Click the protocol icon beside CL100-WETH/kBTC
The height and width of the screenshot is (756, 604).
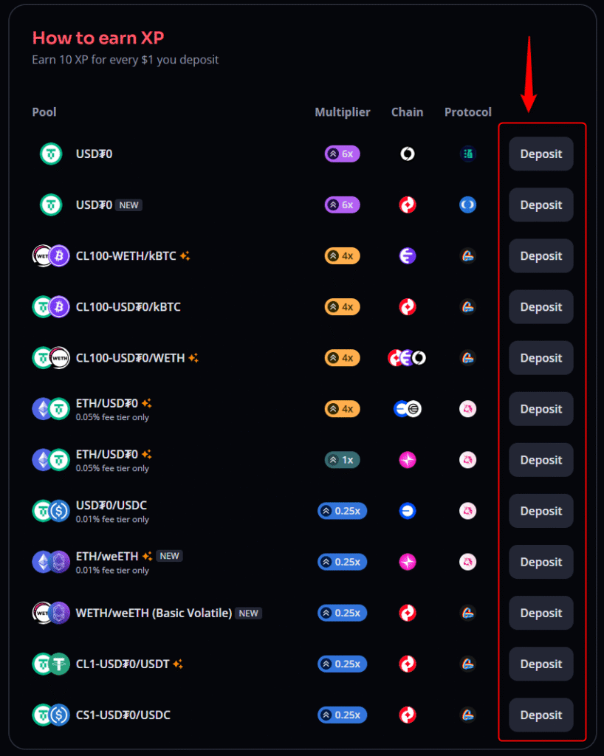point(468,255)
